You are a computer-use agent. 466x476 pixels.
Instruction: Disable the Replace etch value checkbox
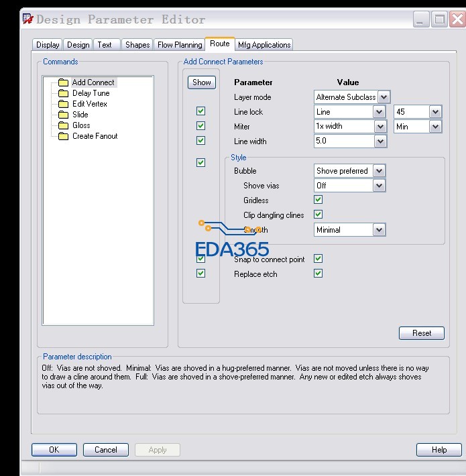(318, 274)
